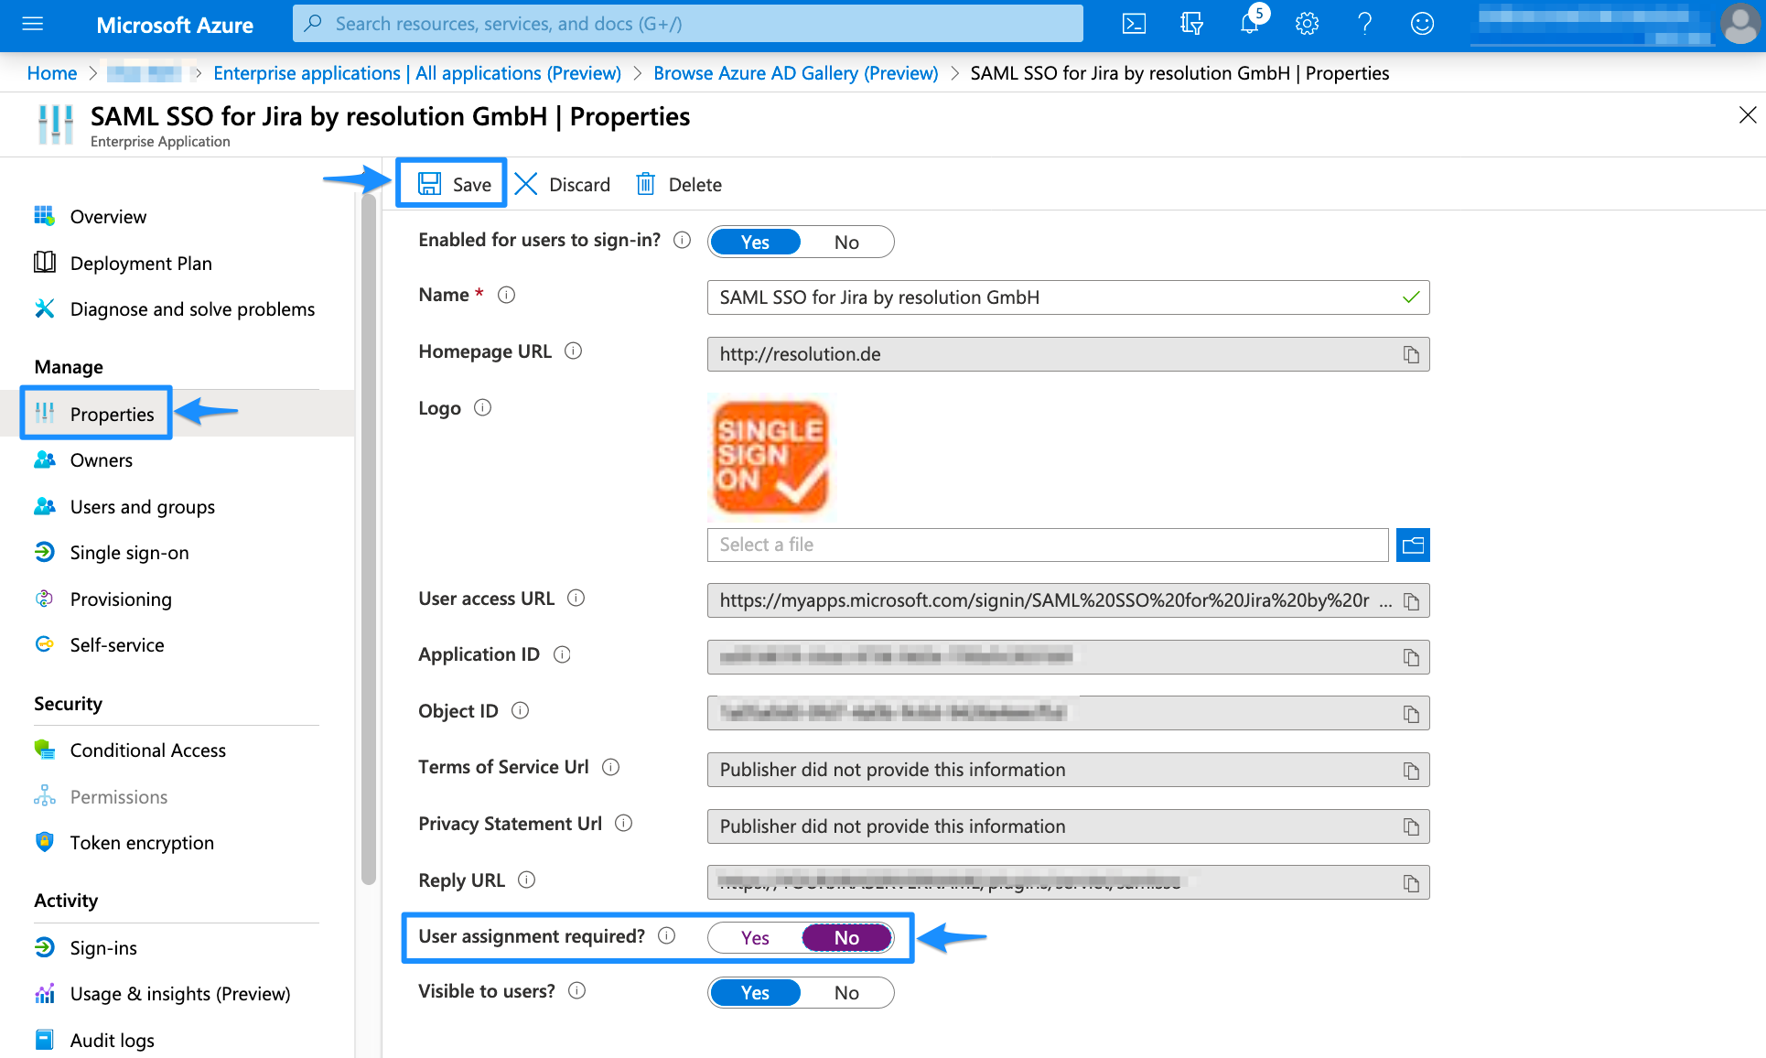Open the portal hamburger menu
Image resolution: width=1766 pixels, height=1058 pixels.
33,24
